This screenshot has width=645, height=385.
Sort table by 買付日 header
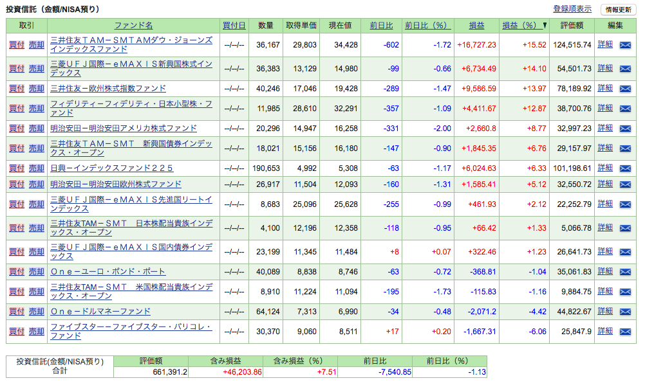pyautogui.click(x=234, y=26)
